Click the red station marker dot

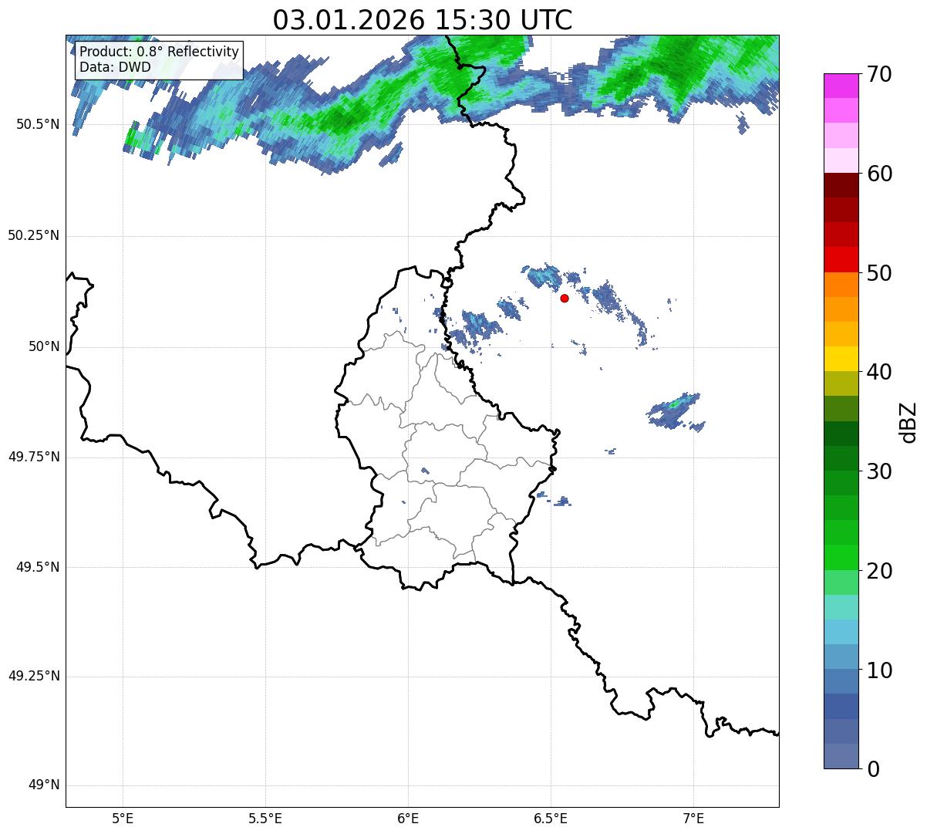coord(565,298)
